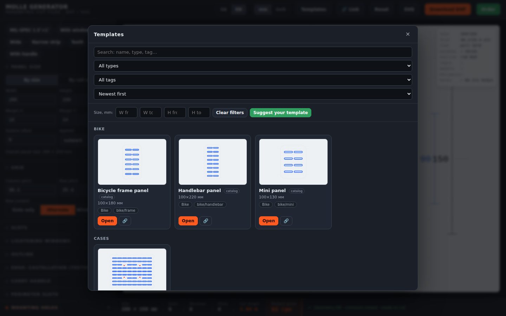Click the CASES section heading

click(x=101, y=239)
